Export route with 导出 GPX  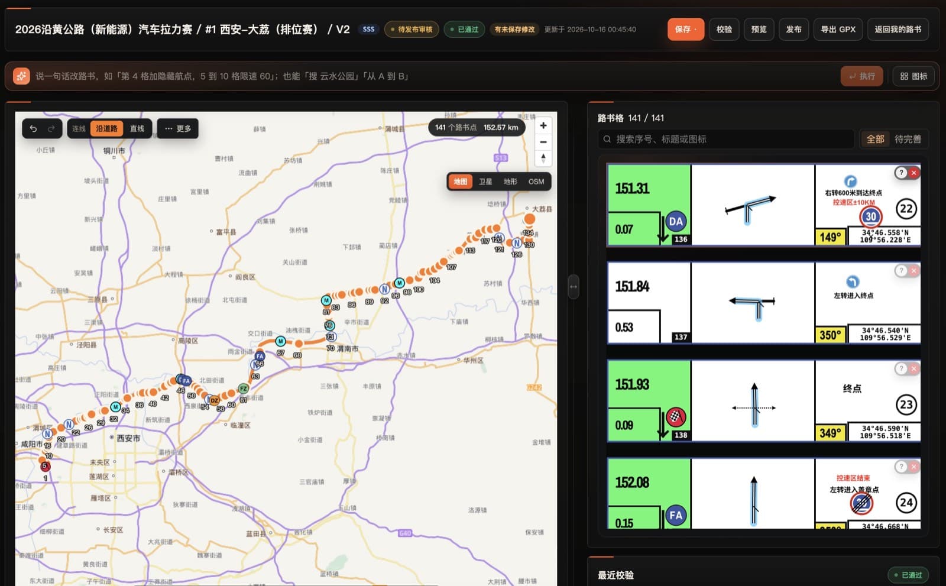click(x=838, y=29)
